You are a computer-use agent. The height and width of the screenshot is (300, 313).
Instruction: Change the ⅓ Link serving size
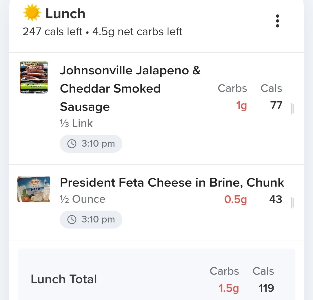tap(76, 123)
